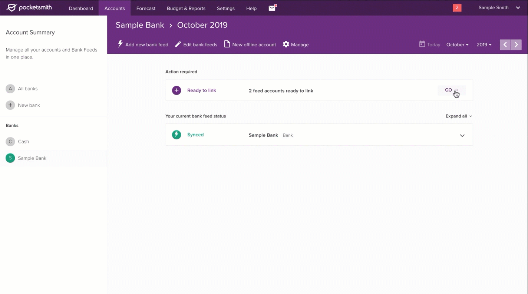The width and height of the screenshot is (528, 294).
Task: Select New bank in the sidebar
Action: pyautogui.click(x=29, y=105)
